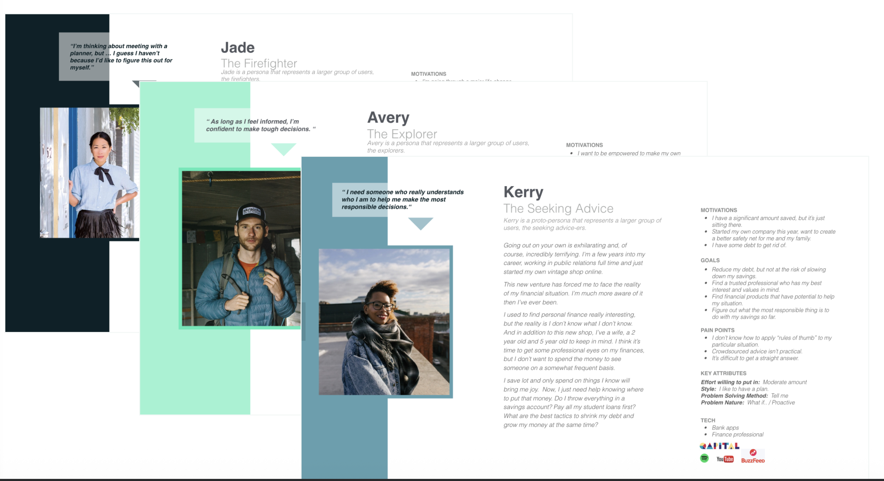Select Jade's portrait photo
This screenshot has width=884, height=481.
(89, 173)
